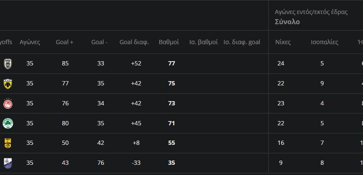Click the 77 points cell

tap(172, 64)
